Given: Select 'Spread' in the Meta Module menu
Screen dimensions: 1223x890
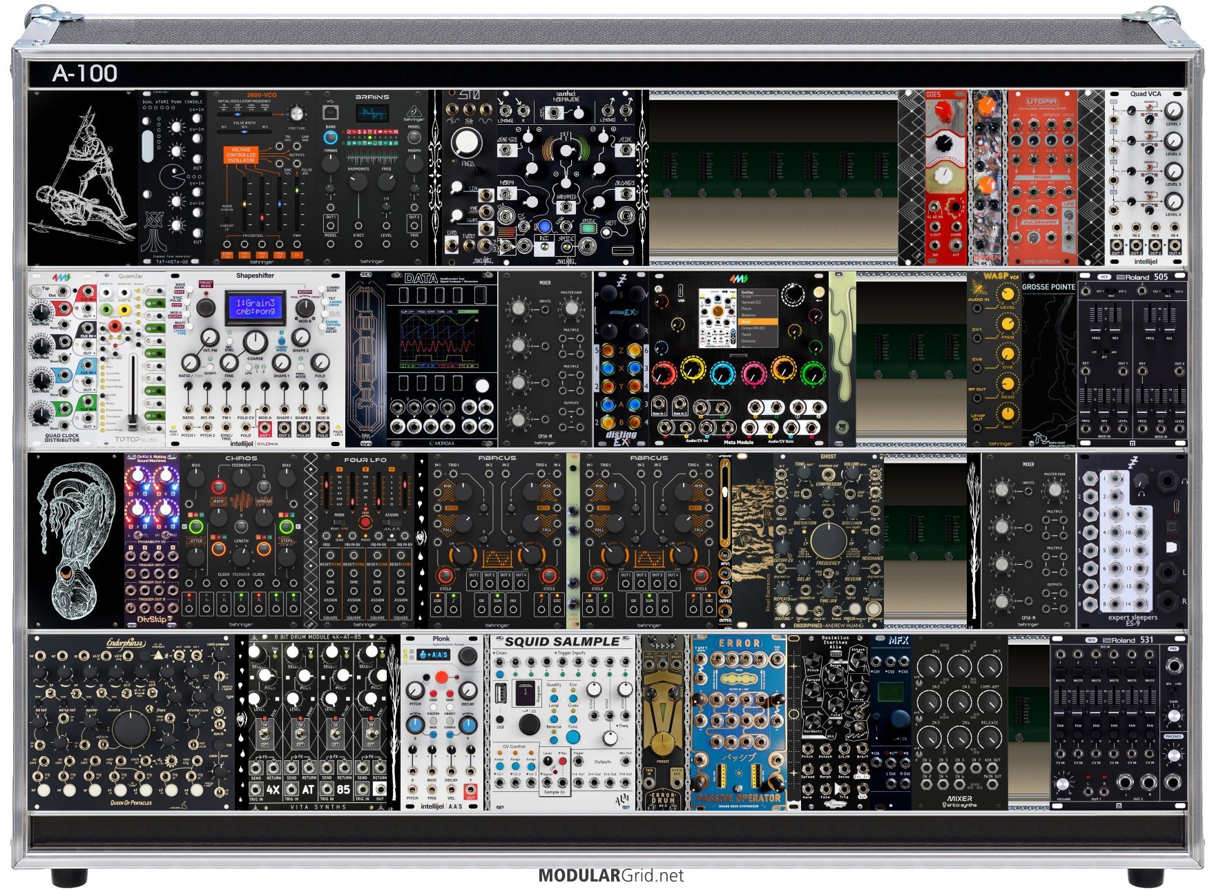Looking at the screenshot, I should coord(758,302).
